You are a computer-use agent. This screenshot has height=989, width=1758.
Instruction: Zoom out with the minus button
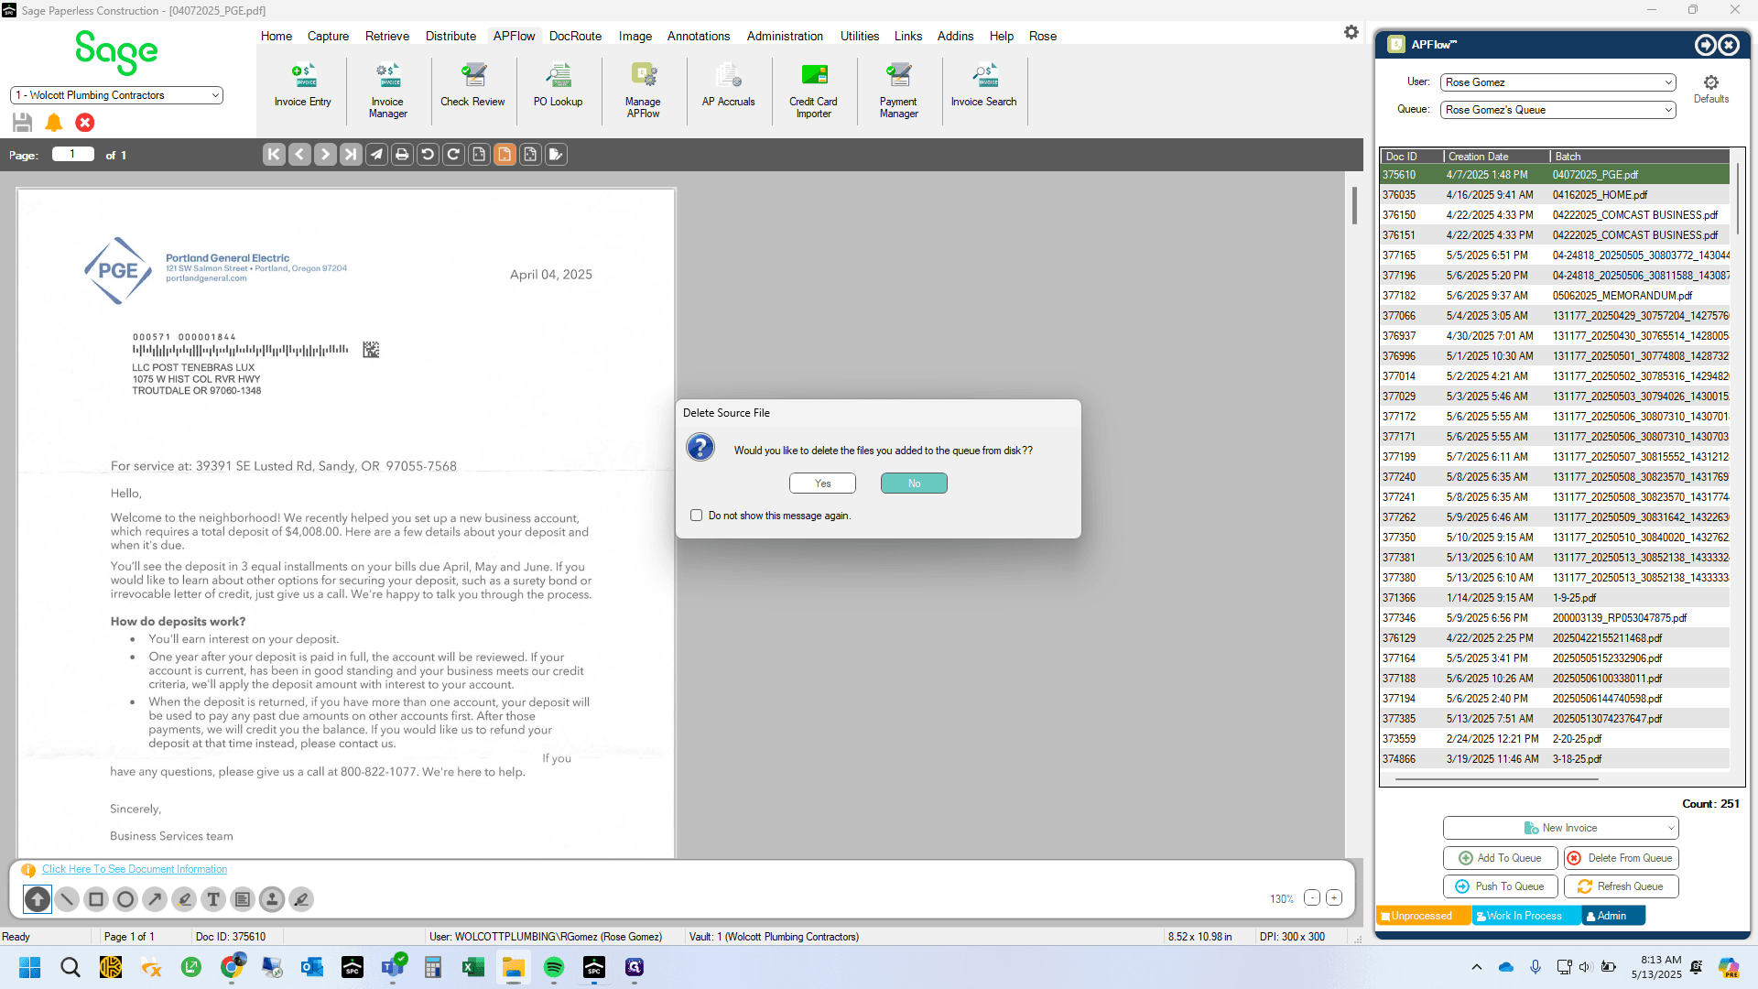(1312, 898)
